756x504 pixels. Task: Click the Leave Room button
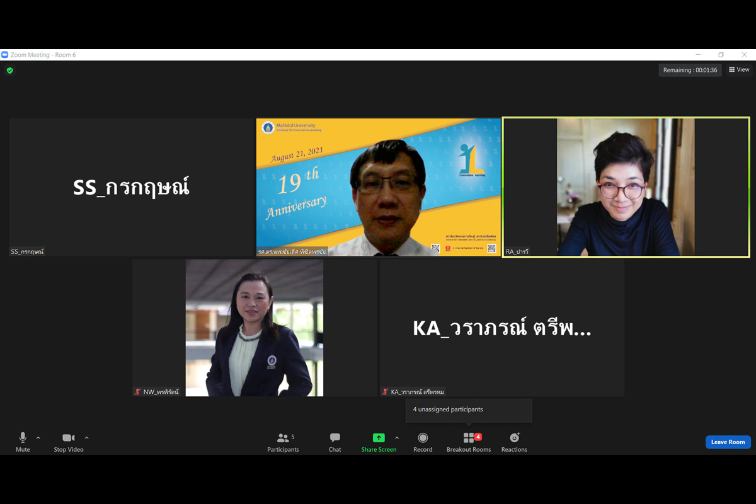click(728, 442)
